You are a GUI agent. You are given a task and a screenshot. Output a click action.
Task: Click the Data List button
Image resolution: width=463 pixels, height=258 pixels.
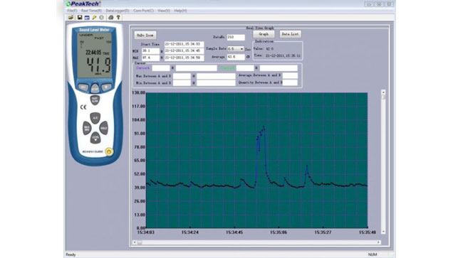click(290, 34)
